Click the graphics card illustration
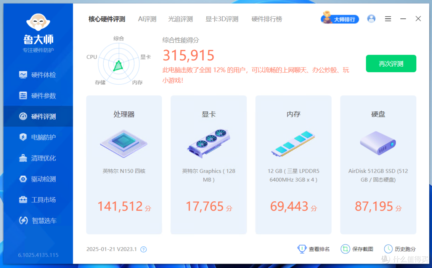 [208, 143]
